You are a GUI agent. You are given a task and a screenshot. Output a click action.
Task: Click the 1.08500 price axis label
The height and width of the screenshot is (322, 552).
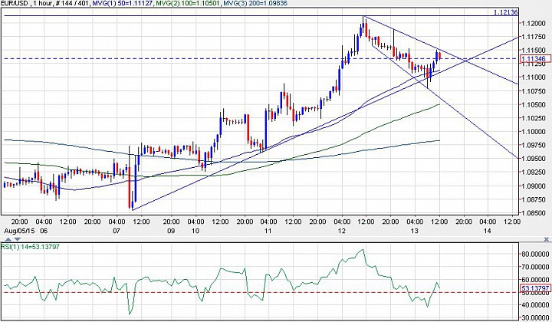534,213
